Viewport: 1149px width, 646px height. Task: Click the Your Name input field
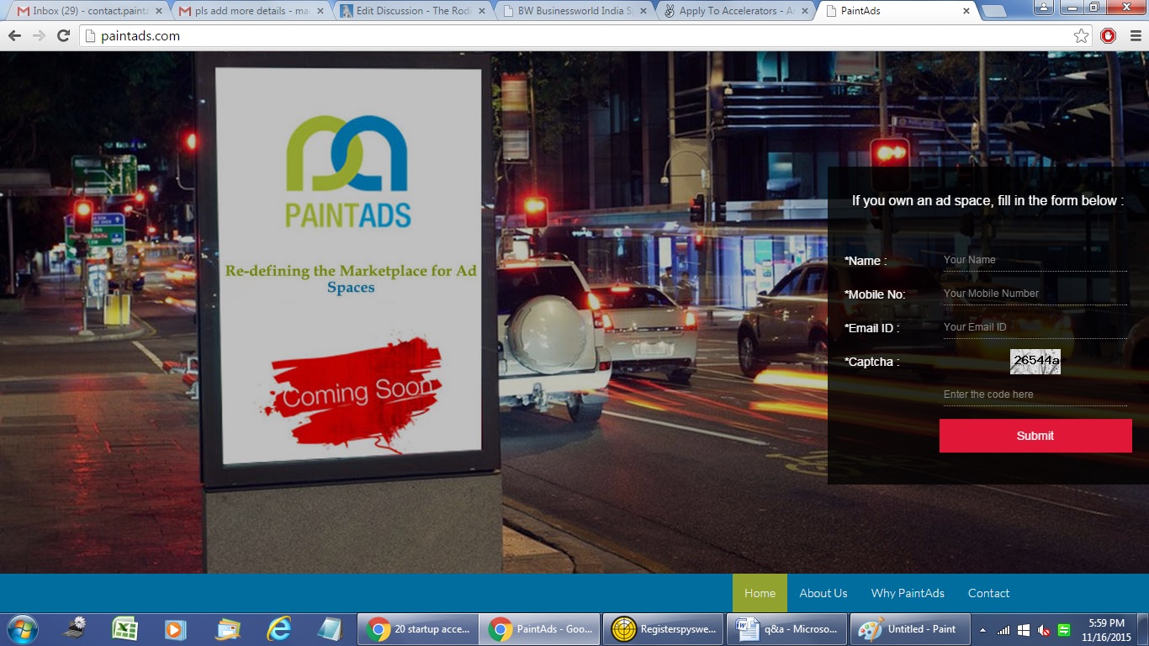[1035, 260]
